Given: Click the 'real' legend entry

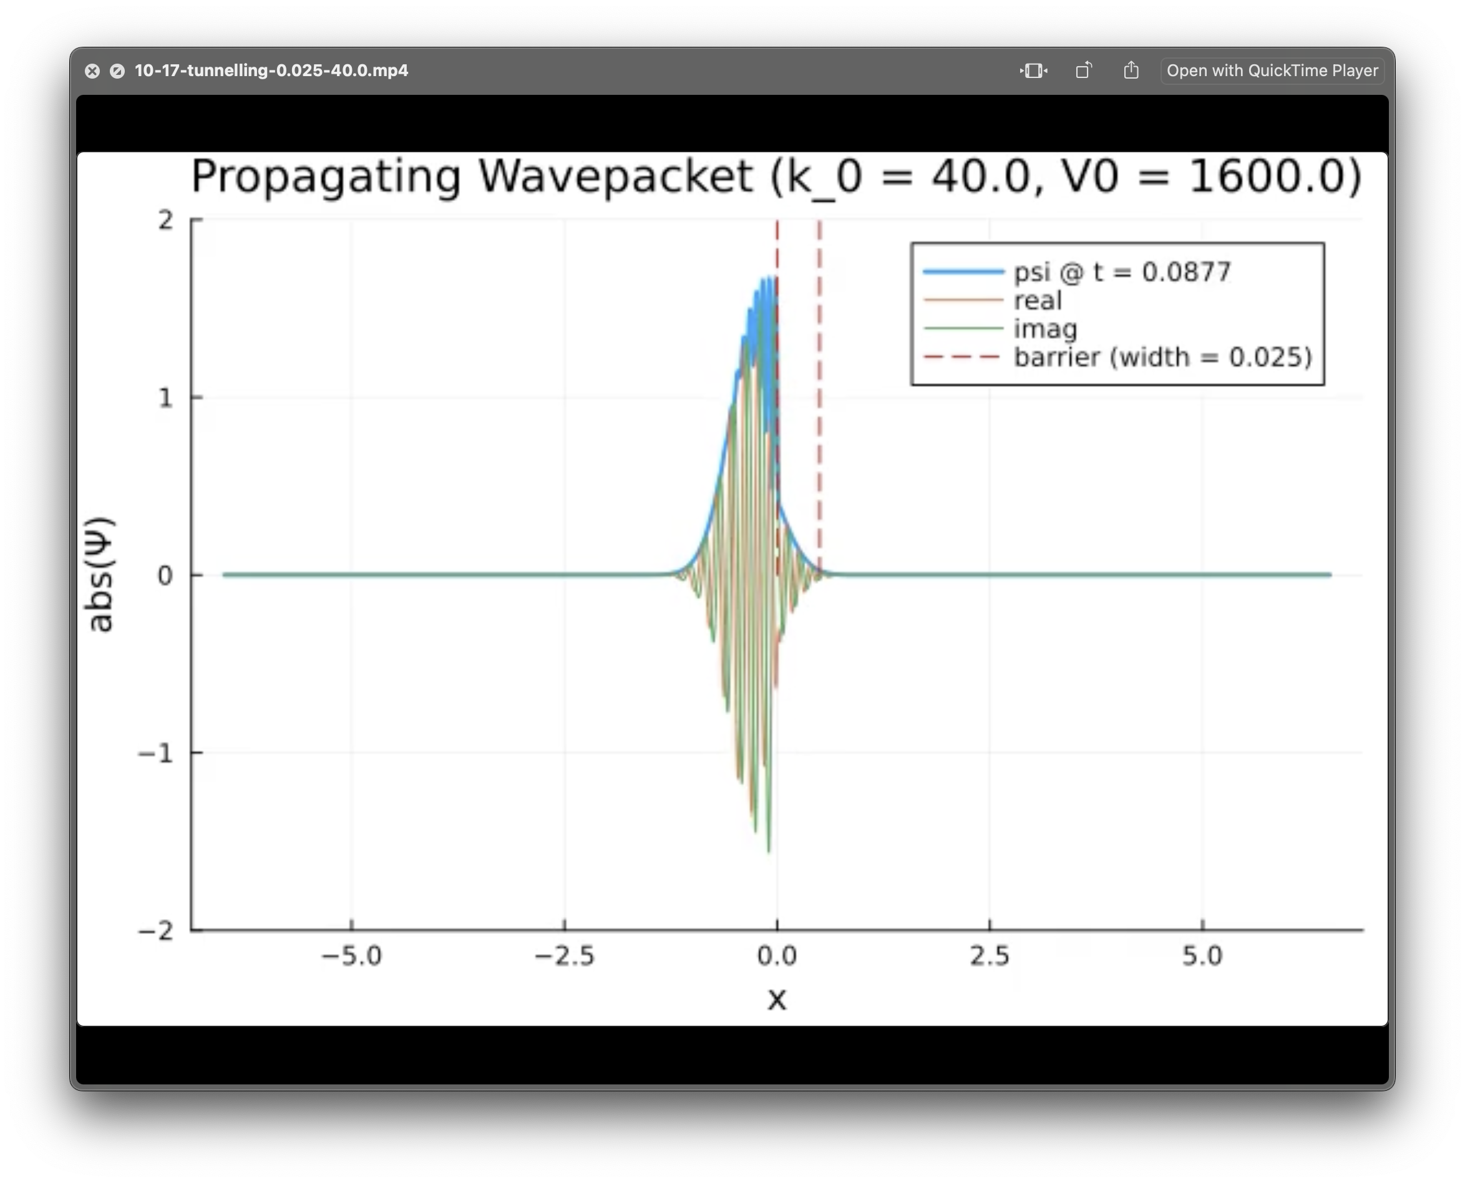Looking at the screenshot, I should (x=1037, y=301).
